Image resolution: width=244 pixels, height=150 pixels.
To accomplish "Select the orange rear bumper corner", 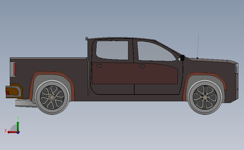I will 14,91.
